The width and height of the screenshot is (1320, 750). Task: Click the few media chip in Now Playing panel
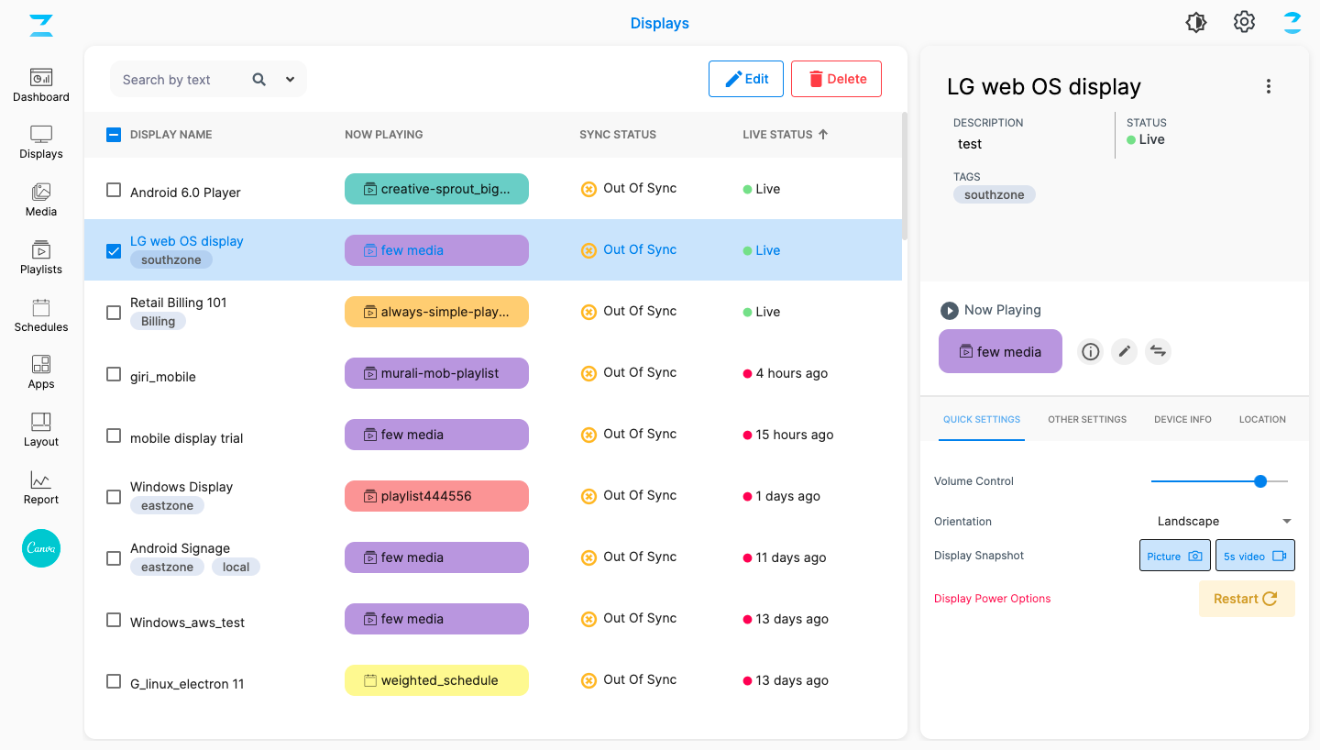pos(1000,351)
